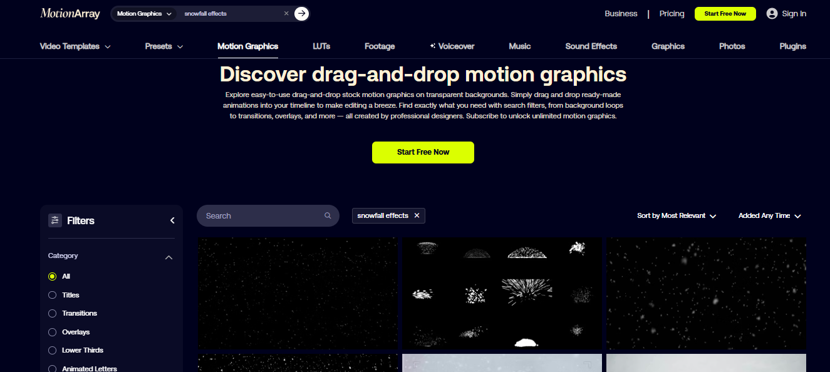Remove the snowfall effects tag via its X
830x372 pixels.
click(417, 215)
